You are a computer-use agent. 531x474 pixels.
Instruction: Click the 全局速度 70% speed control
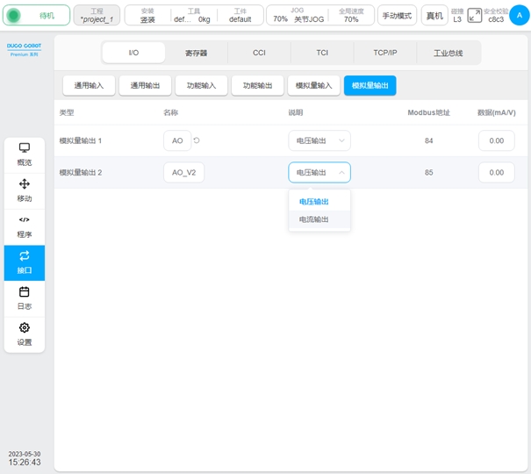[x=350, y=15]
